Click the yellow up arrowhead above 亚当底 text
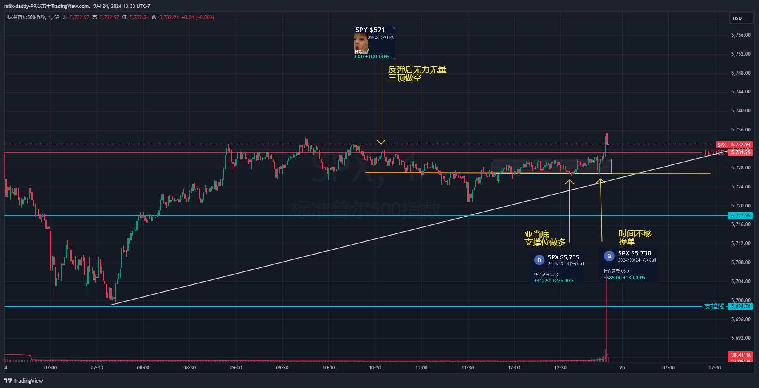Viewport: 759px width, 388px height. (x=570, y=181)
